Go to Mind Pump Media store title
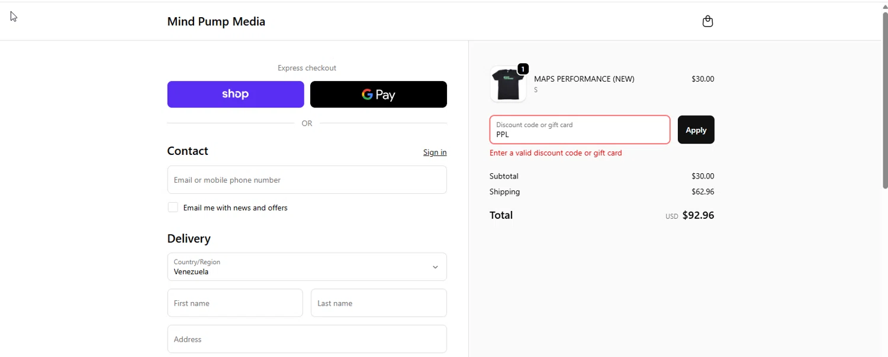Image resolution: width=888 pixels, height=357 pixels. [x=216, y=22]
